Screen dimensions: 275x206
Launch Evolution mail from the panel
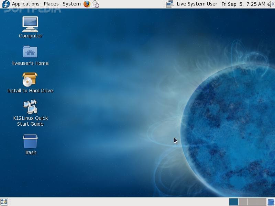pos(96,4)
